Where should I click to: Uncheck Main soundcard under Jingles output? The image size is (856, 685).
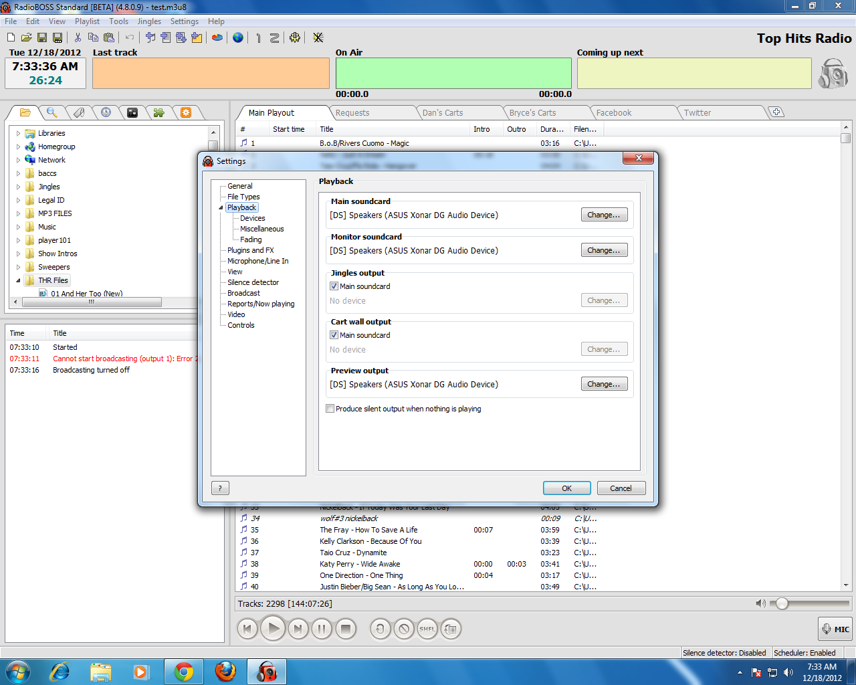(x=334, y=286)
